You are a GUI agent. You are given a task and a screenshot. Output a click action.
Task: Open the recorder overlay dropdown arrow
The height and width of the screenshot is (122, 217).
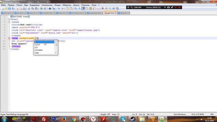(x=165, y=7)
